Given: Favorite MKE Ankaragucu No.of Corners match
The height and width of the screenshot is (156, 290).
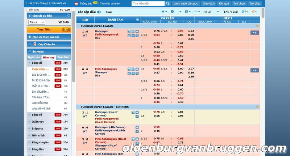Looking at the screenshot, I should pos(137,139).
